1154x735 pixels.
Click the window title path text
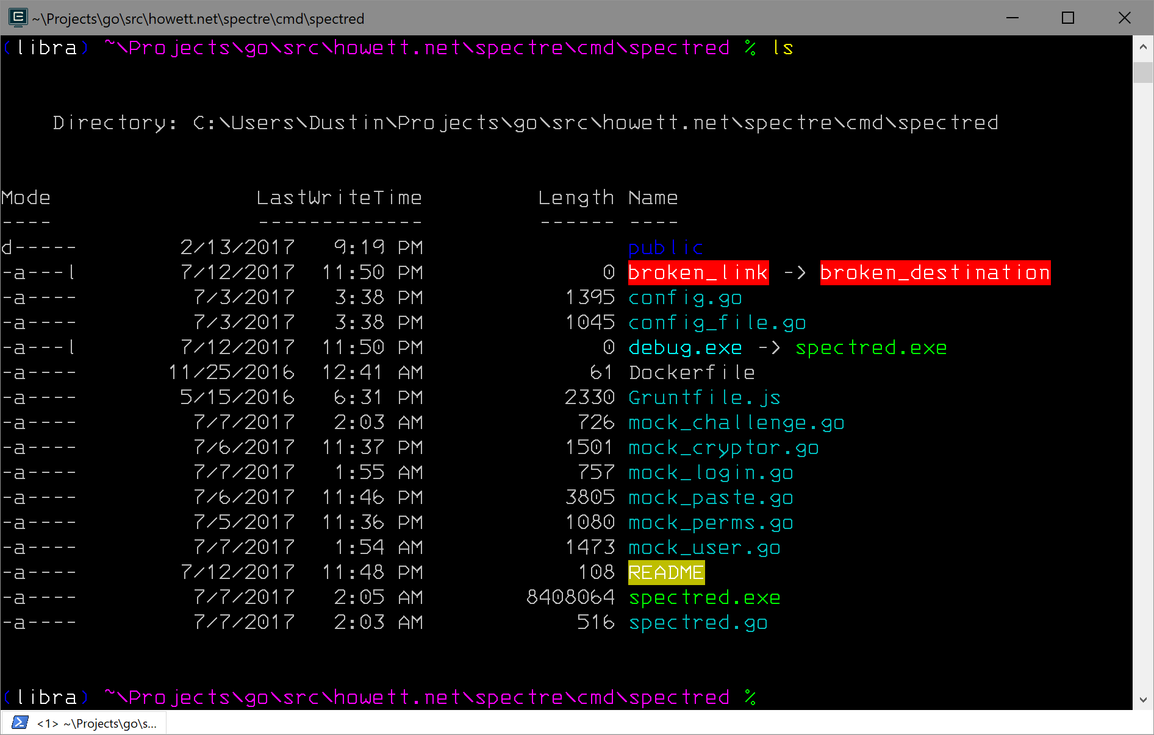pos(198,19)
